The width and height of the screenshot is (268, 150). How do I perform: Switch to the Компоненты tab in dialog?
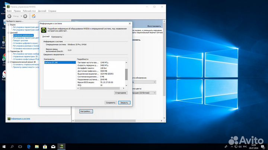57,37
